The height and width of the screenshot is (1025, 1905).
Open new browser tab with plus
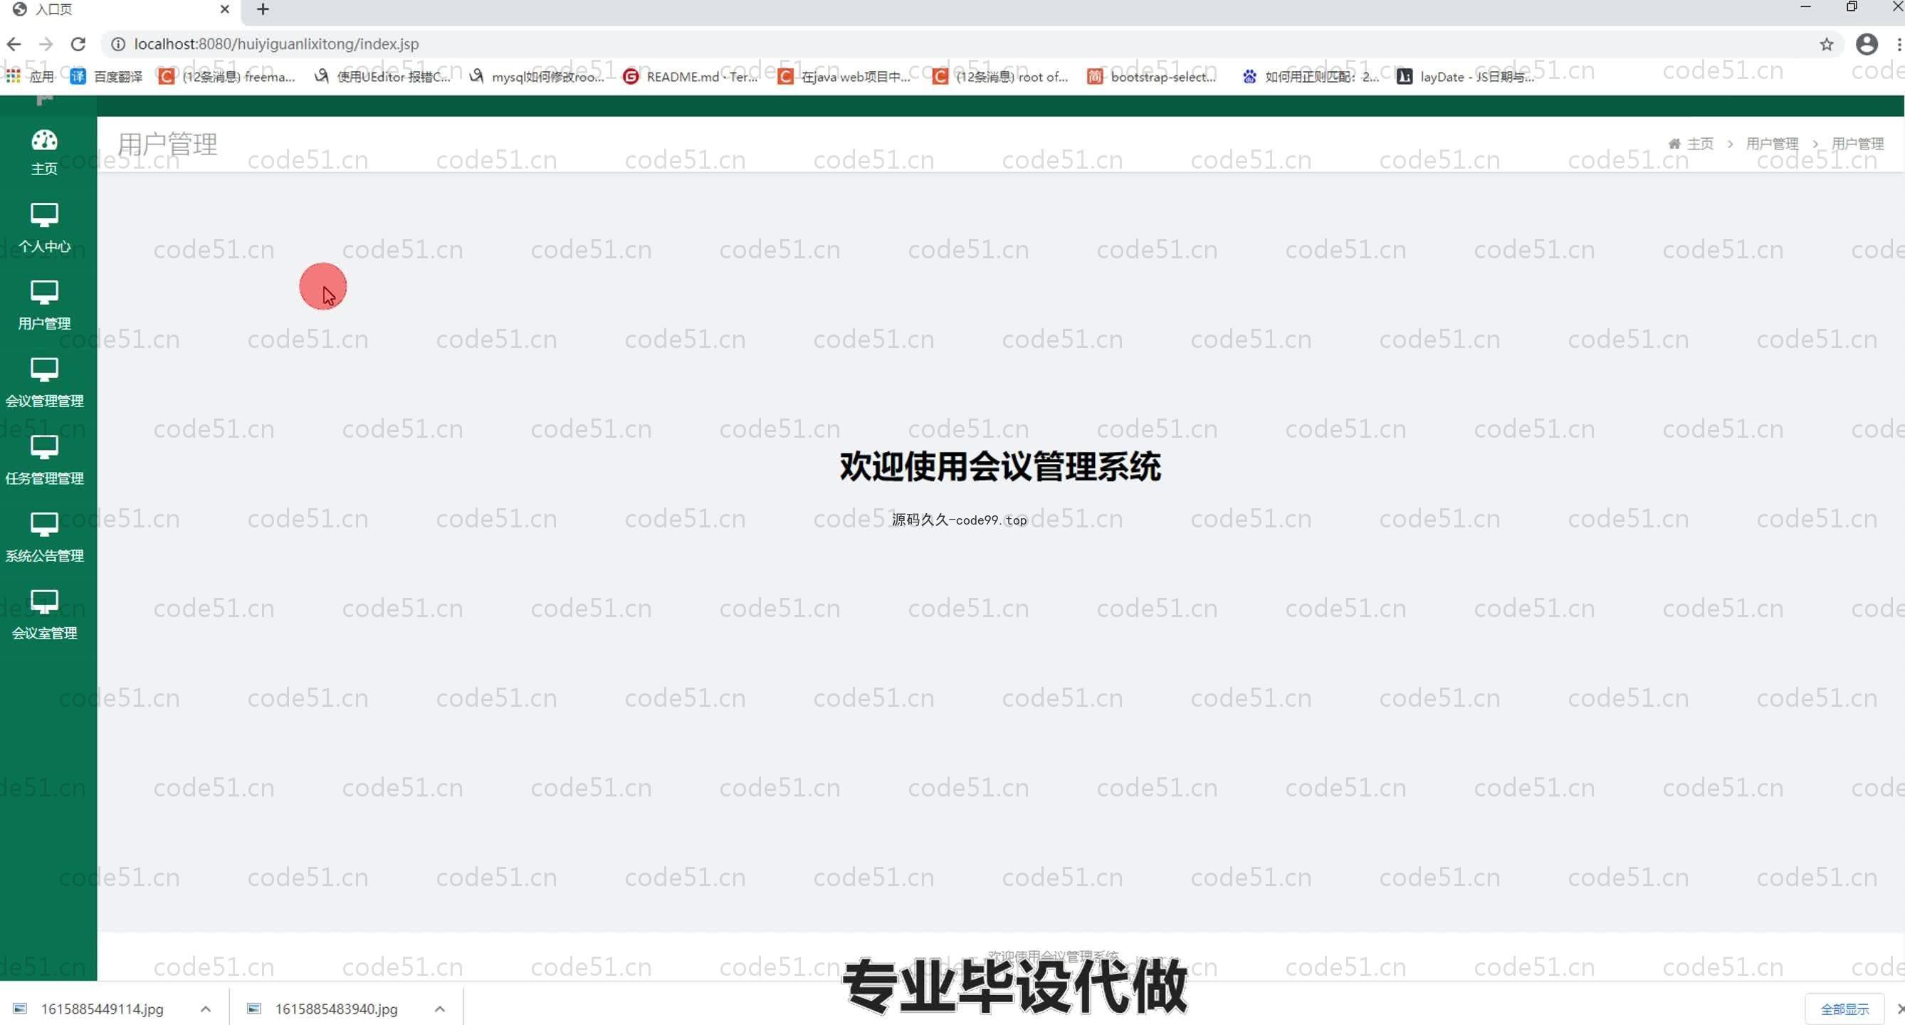click(263, 10)
